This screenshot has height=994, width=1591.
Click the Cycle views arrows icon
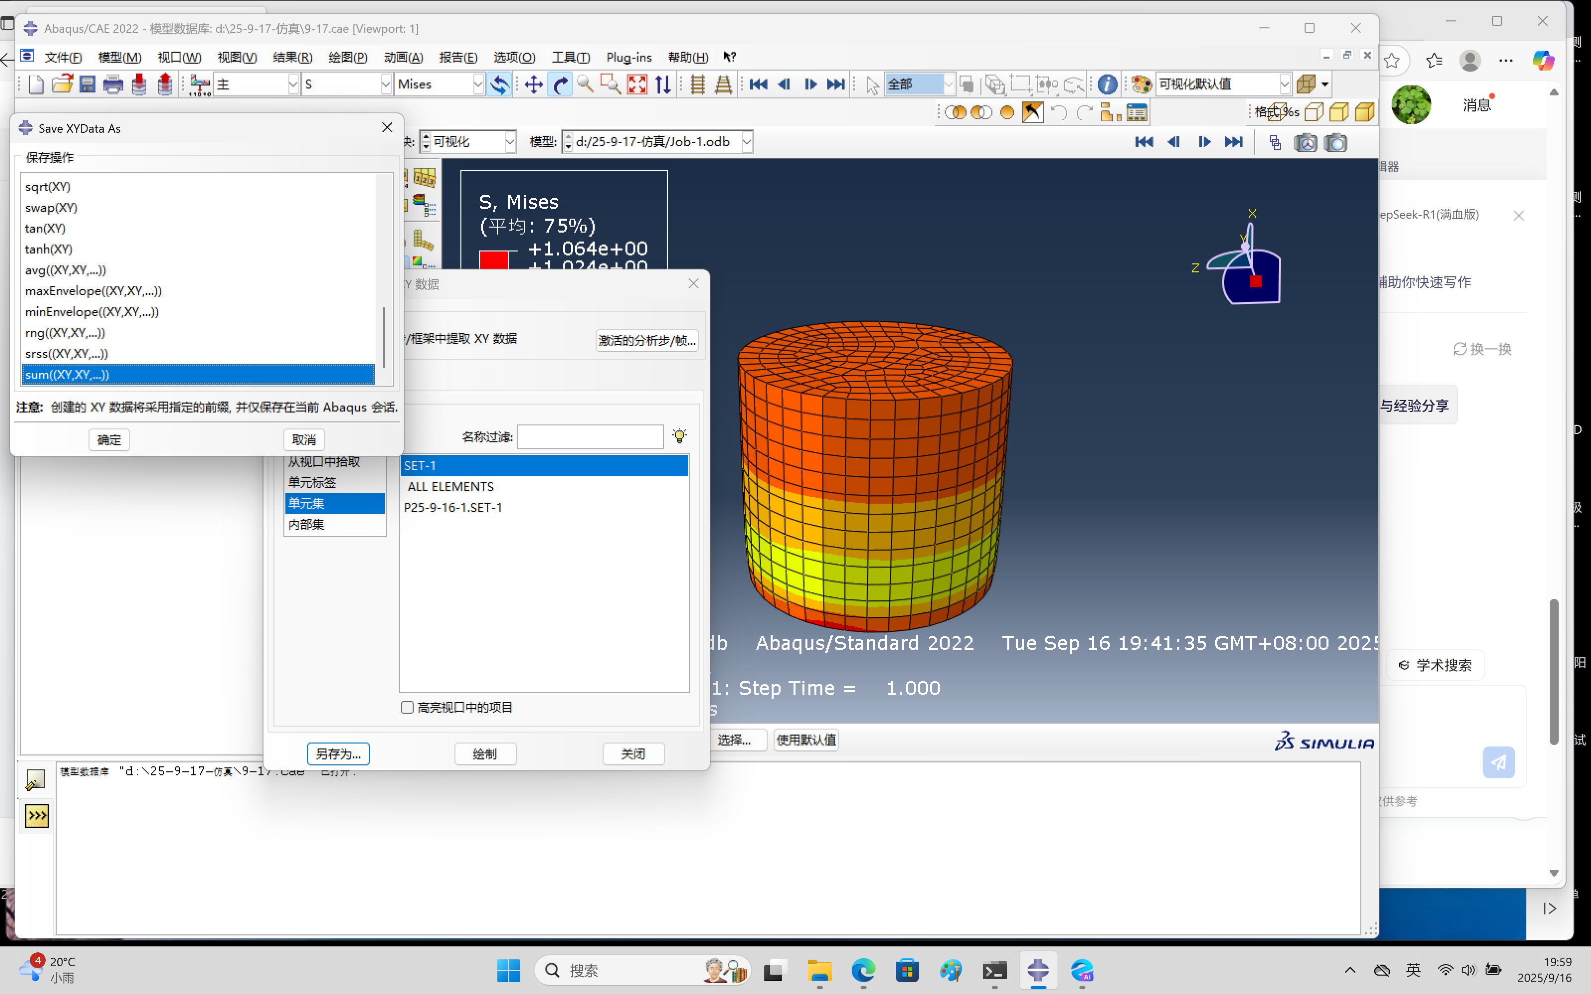pos(663,84)
